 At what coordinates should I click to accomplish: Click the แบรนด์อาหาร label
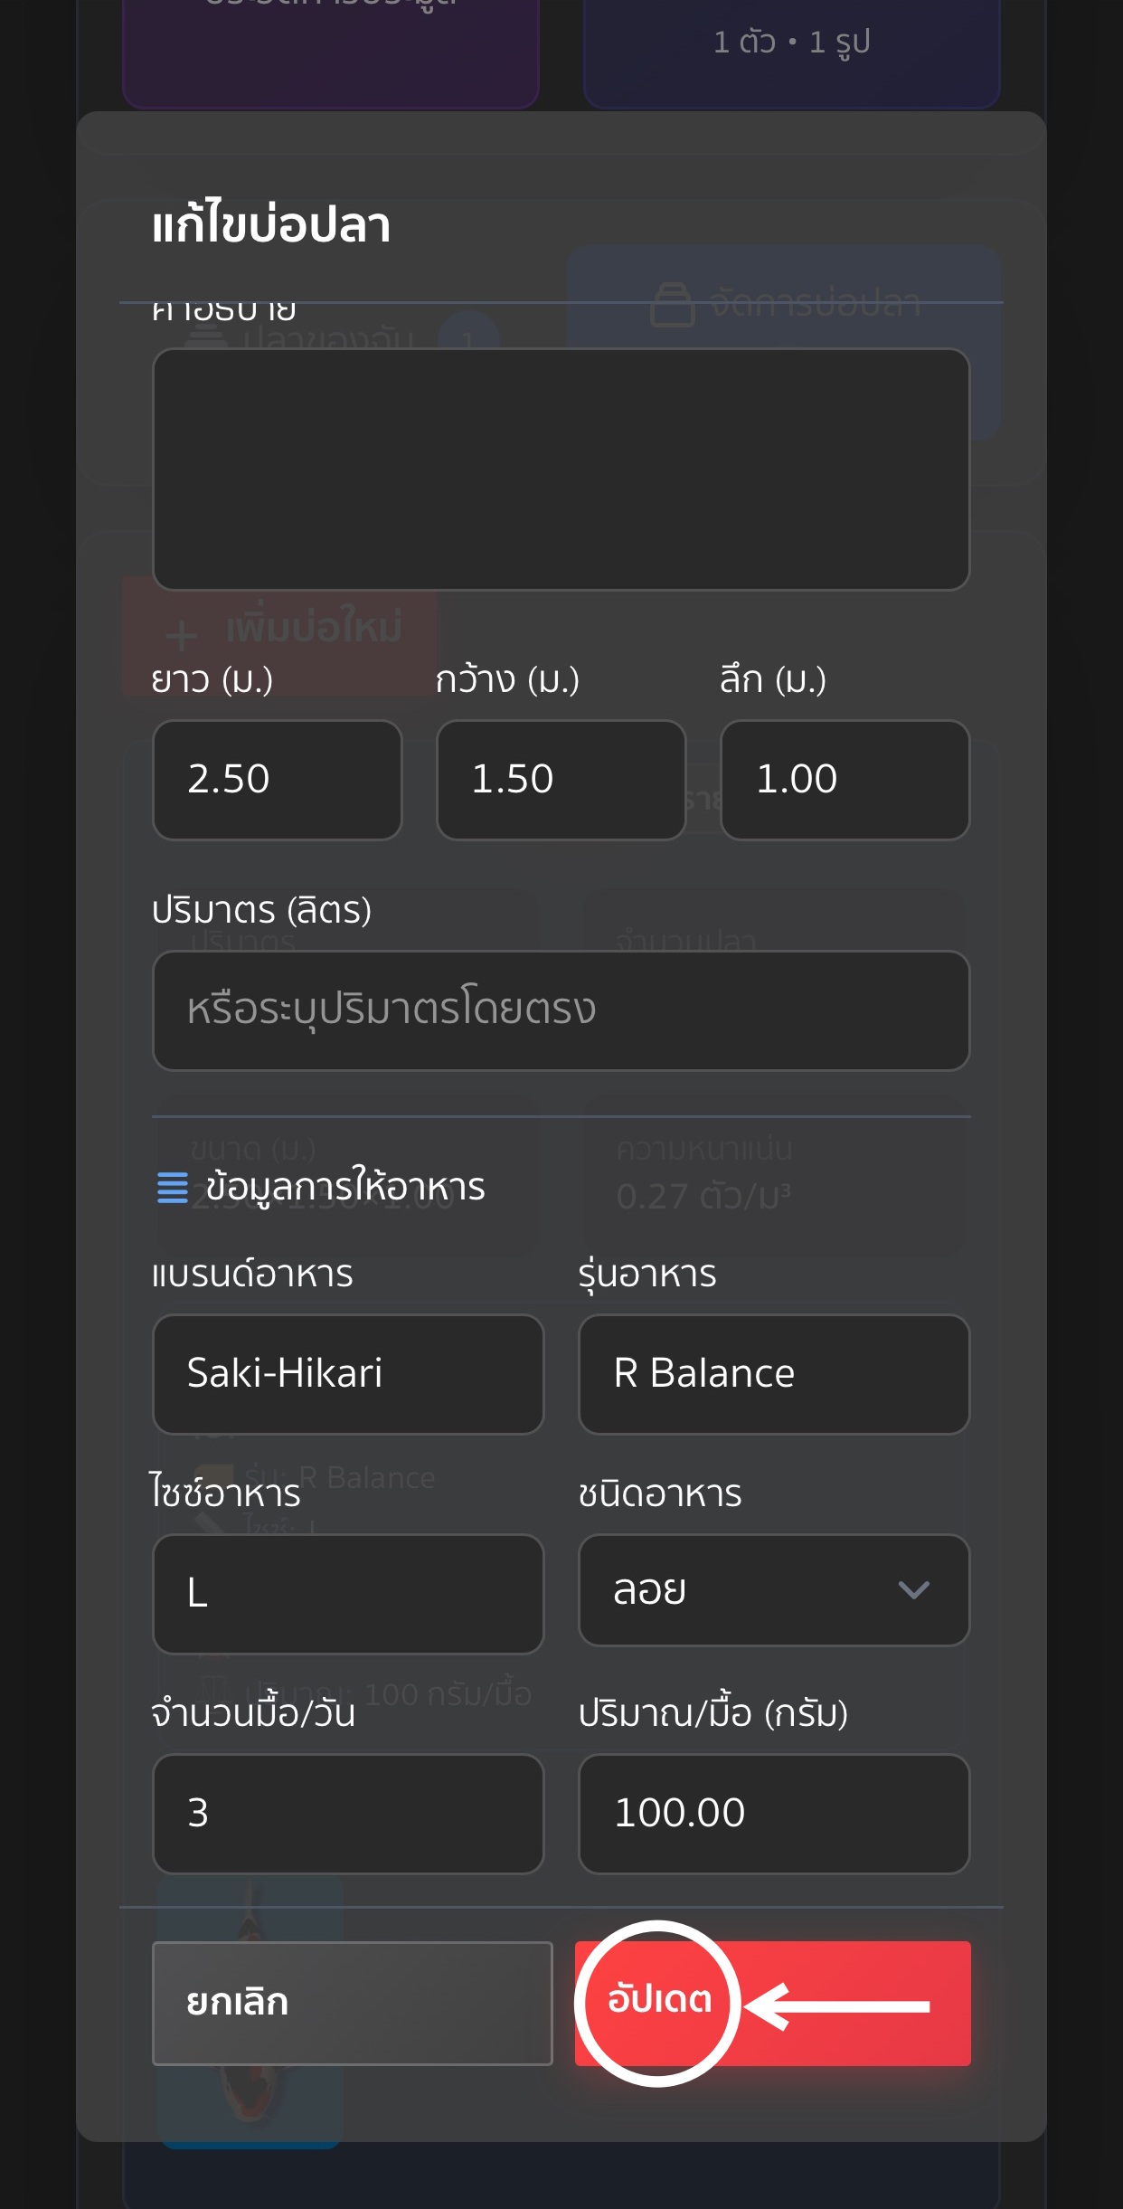252,1274
